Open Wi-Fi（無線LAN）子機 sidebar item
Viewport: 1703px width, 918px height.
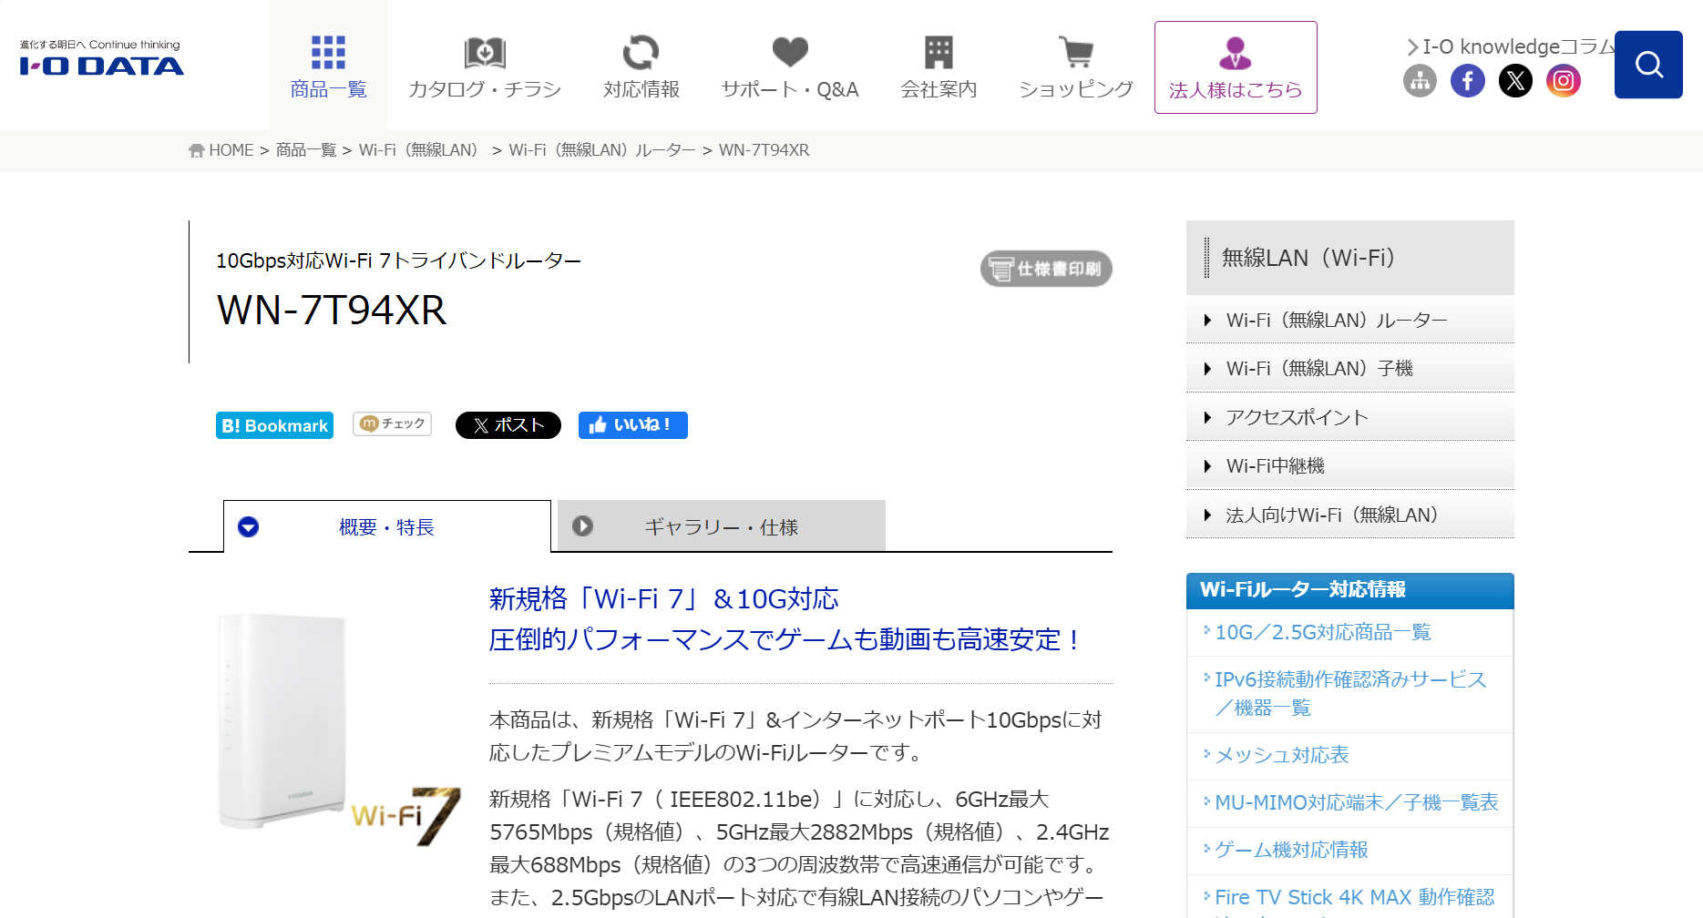[x=1350, y=369]
